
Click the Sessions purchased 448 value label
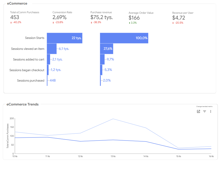tap(53, 80)
